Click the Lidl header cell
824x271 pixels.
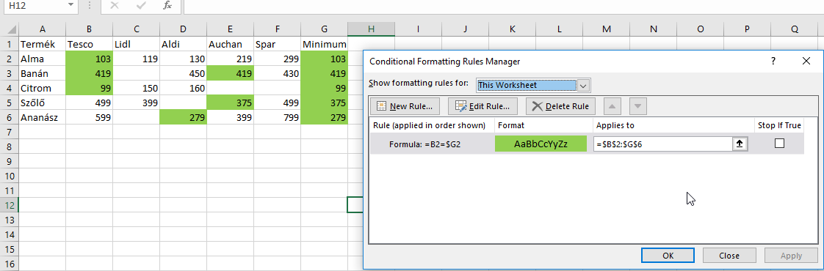click(136, 44)
